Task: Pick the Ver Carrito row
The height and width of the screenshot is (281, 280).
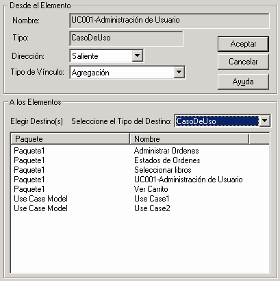Action: pos(140,189)
